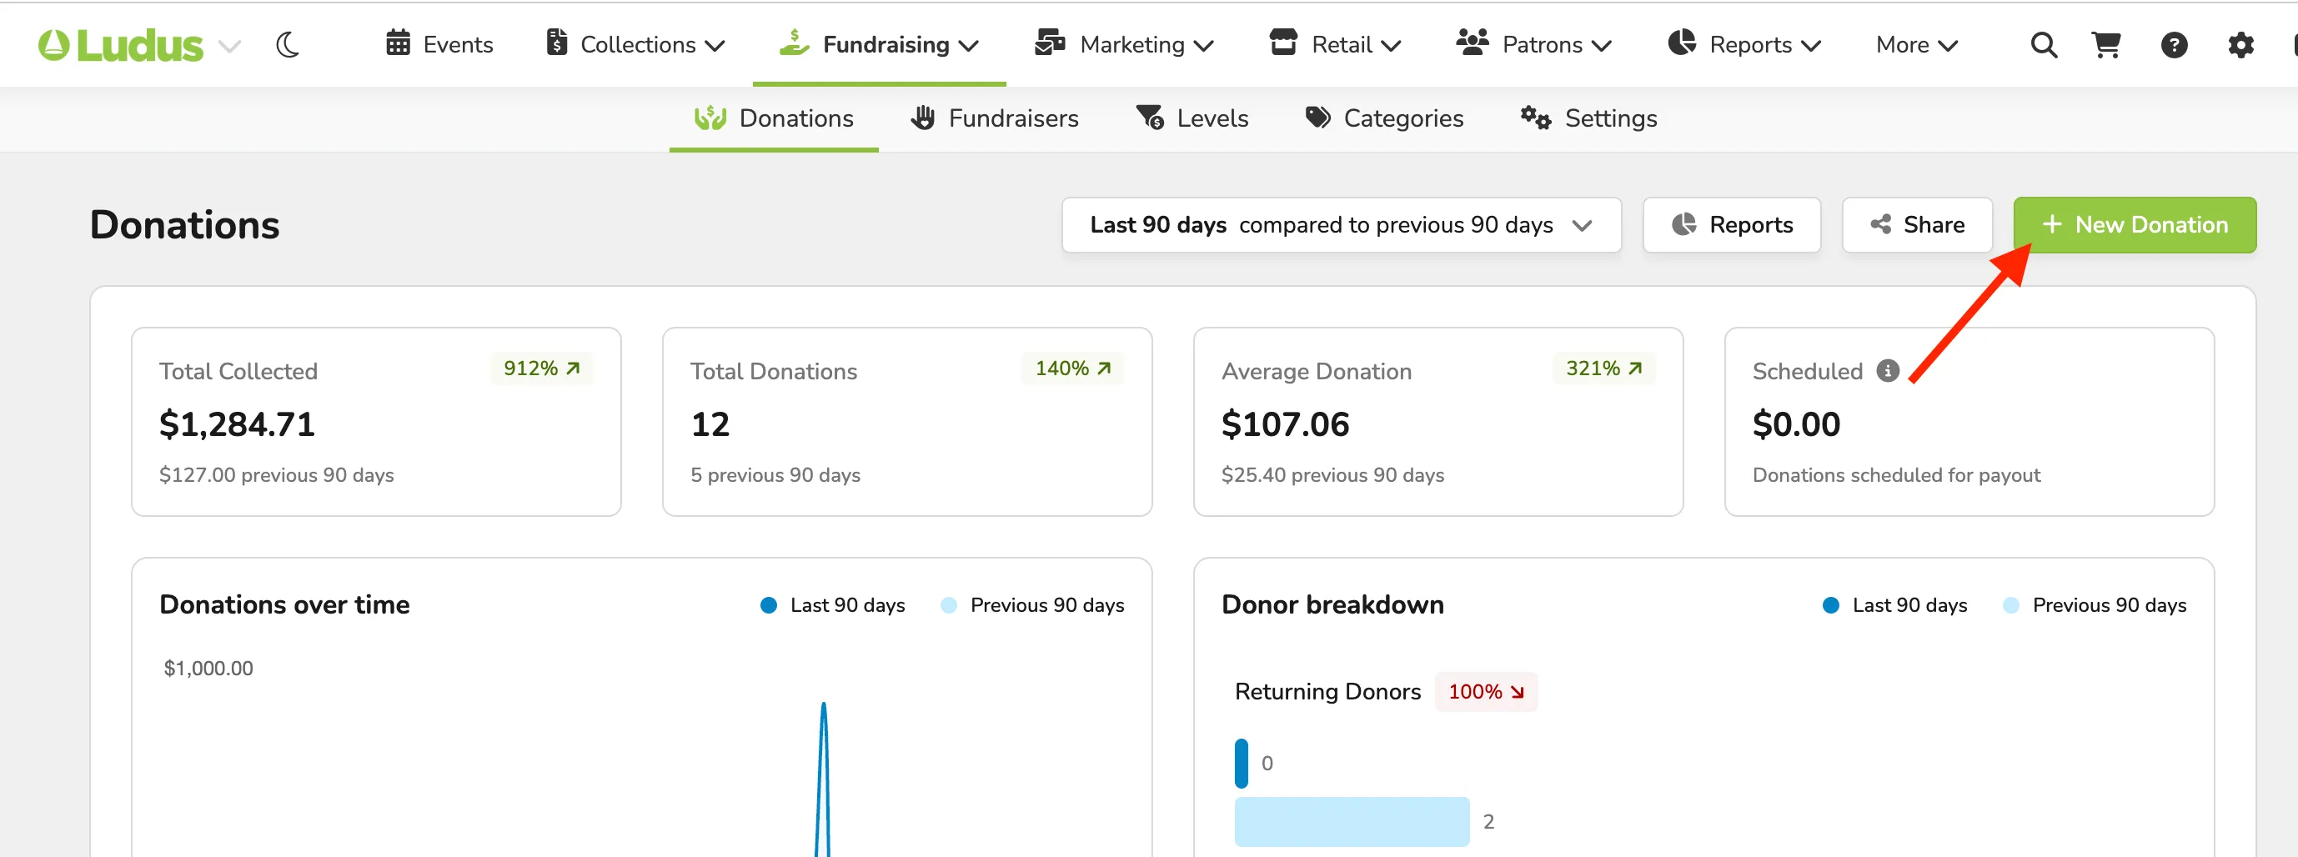2298x857 pixels.
Task: Click the Marketing icon
Action: click(x=1050, y=42)
